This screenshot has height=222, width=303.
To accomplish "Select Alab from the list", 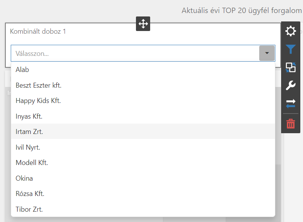I will click(22, 70).
